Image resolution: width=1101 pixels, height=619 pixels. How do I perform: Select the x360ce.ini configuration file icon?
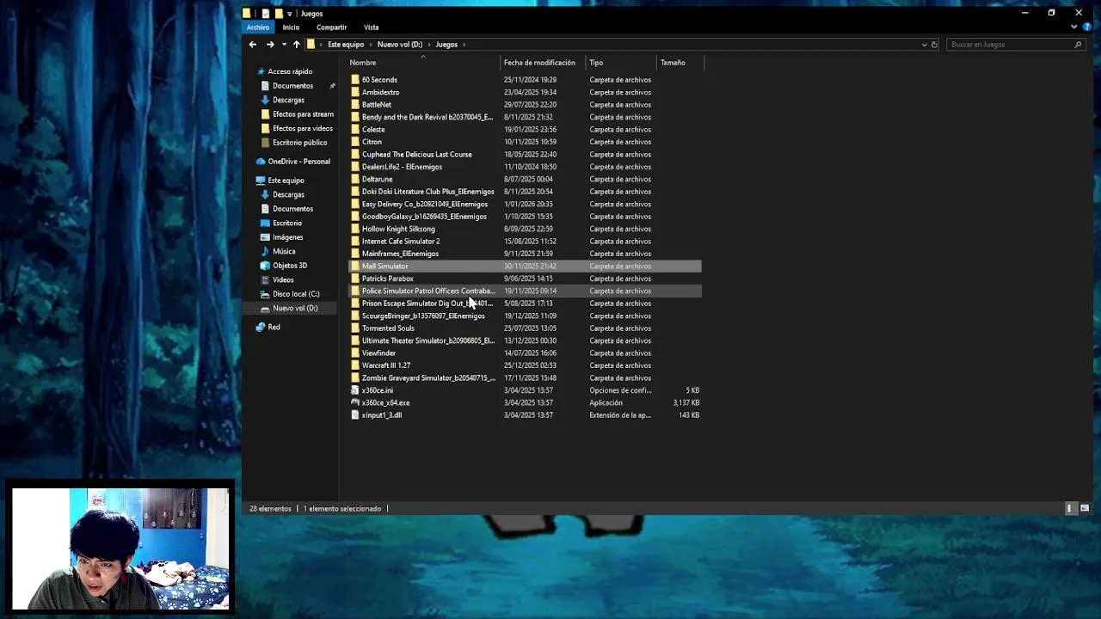[x=355, y=390]
